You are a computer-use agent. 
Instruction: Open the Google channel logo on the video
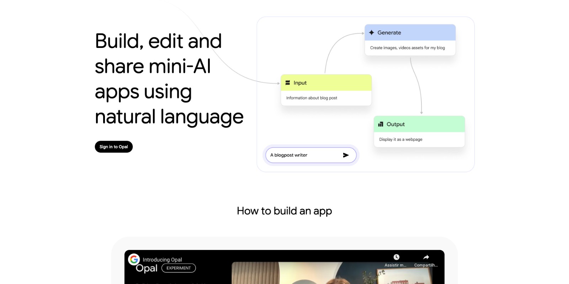click(134, 260)
